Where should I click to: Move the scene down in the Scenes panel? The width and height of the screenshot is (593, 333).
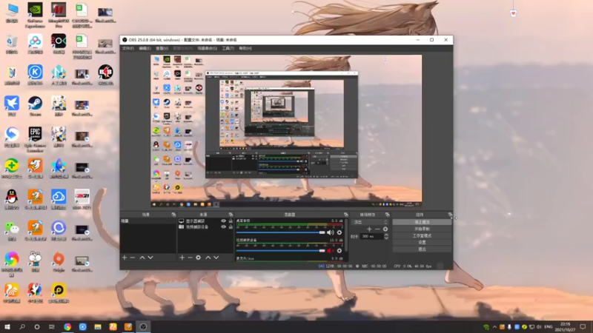150,258
